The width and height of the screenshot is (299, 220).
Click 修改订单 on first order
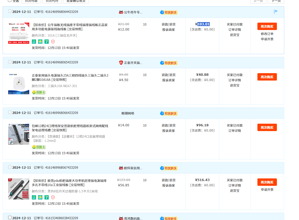tap(267, 34)
